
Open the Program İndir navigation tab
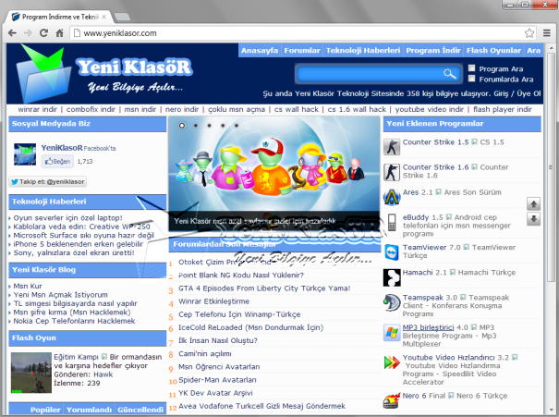432,50
